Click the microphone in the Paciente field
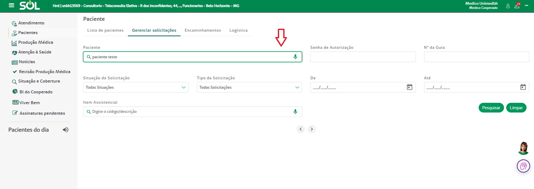The height and width of the screenshot is (189, 534). pyautogui.click(x=295, y=57)
